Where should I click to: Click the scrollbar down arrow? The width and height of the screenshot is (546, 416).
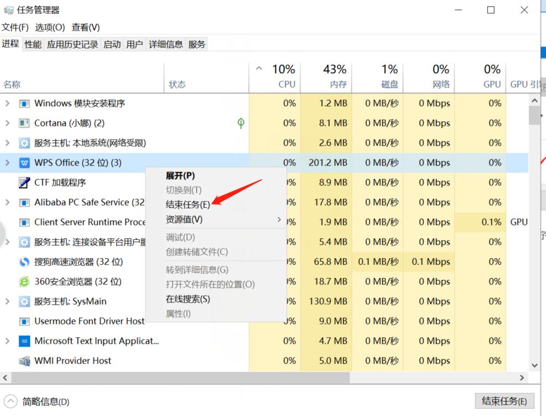coord(534,365)
